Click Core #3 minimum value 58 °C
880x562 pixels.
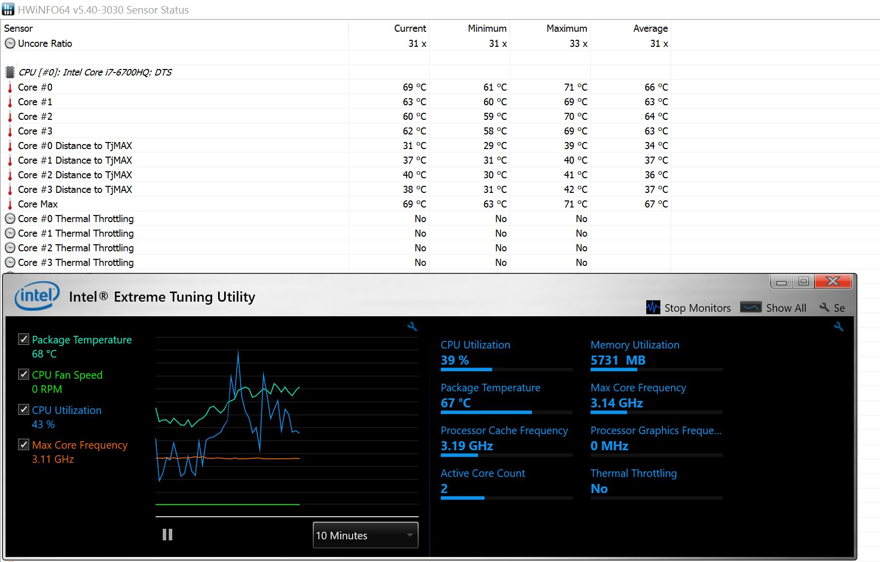pyautogui.click(x=495, y=131)
